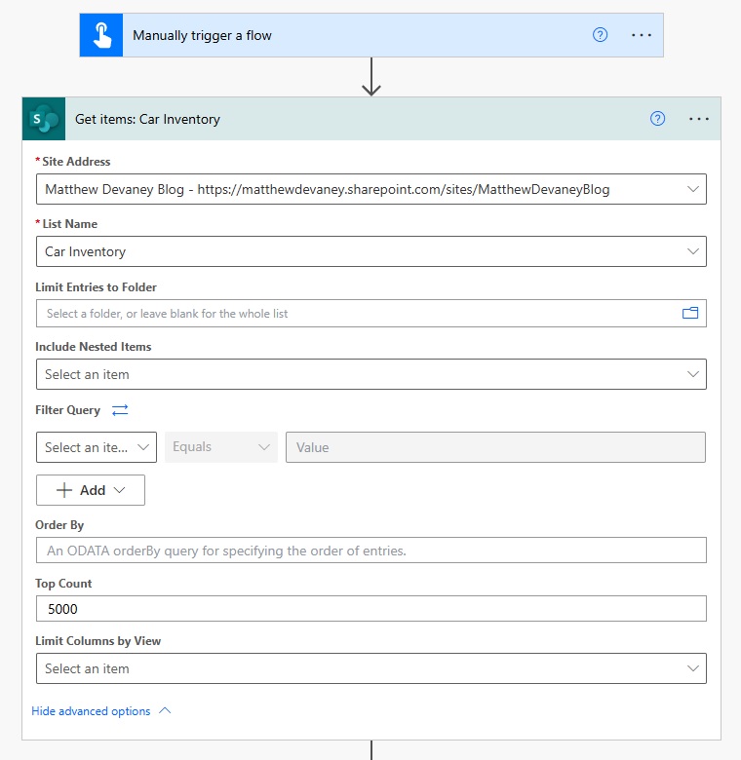The height and width of the screenshot is (760, 741).
Task: Open the folder picker for Limit Entries to Folder
Action: coord(690,313)
